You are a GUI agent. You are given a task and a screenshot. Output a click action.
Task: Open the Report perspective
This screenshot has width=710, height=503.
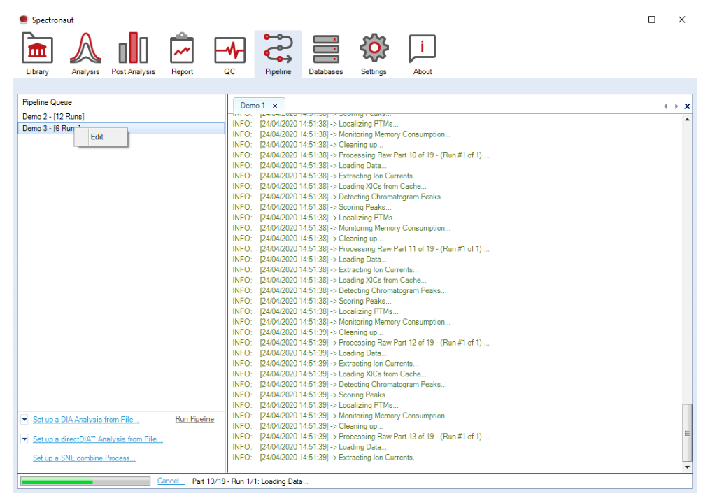pos(182,53)
